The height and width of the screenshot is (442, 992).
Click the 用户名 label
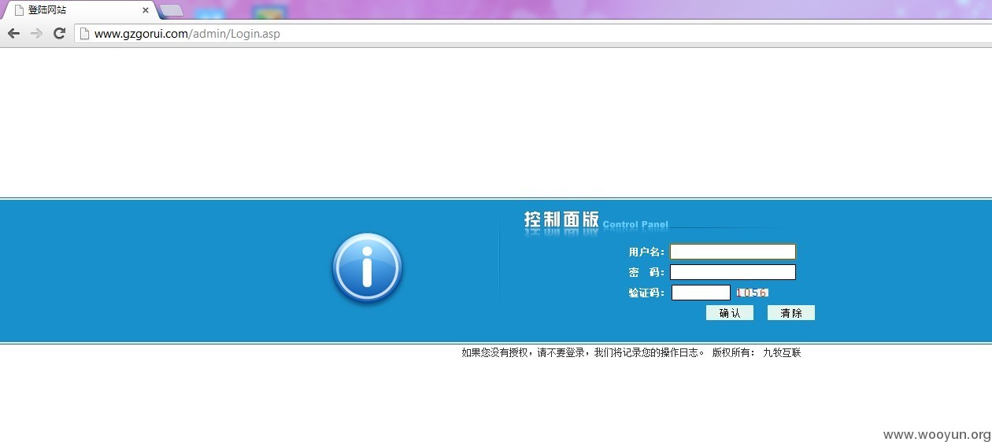point(646,252)
